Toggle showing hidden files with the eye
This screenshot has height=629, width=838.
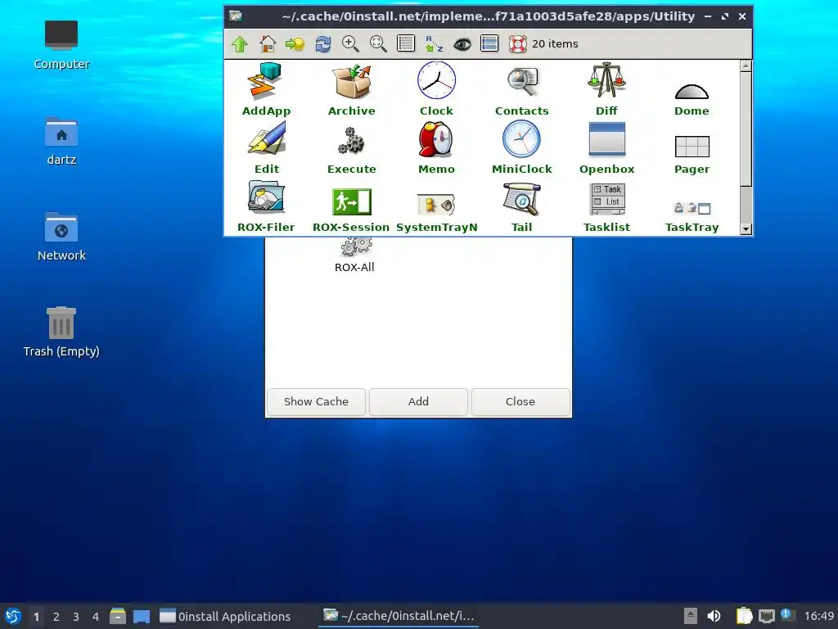(x=462, y=44)
